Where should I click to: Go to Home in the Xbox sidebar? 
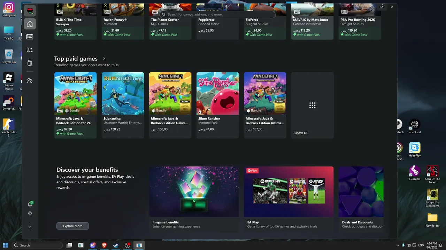click(30, 24)
